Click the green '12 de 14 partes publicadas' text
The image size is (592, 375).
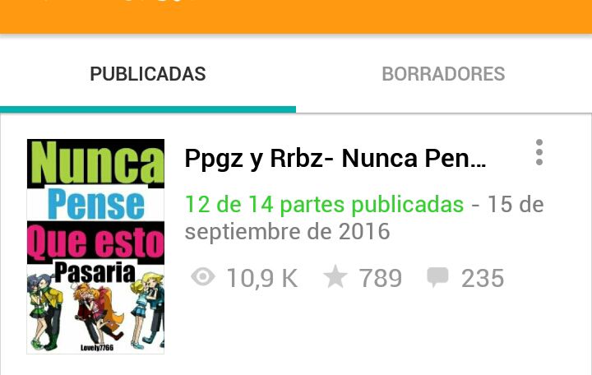324,204
